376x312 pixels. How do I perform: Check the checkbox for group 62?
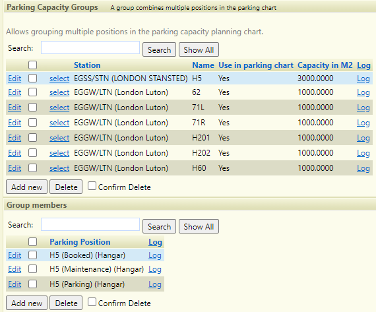tap(32, 92)
